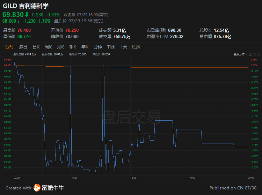Select the 分时 intraday chart tab

[x=9, y=47]
